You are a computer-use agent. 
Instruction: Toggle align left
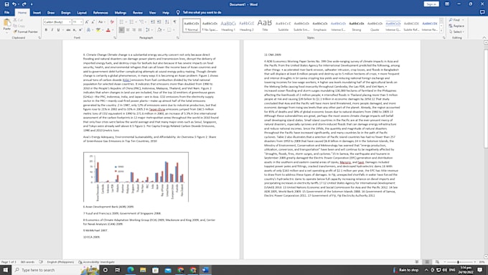click(121, 30)
